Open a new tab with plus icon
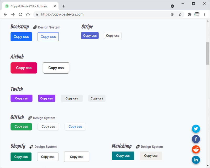This screenshot has height=168, width=210. [64, 6]
